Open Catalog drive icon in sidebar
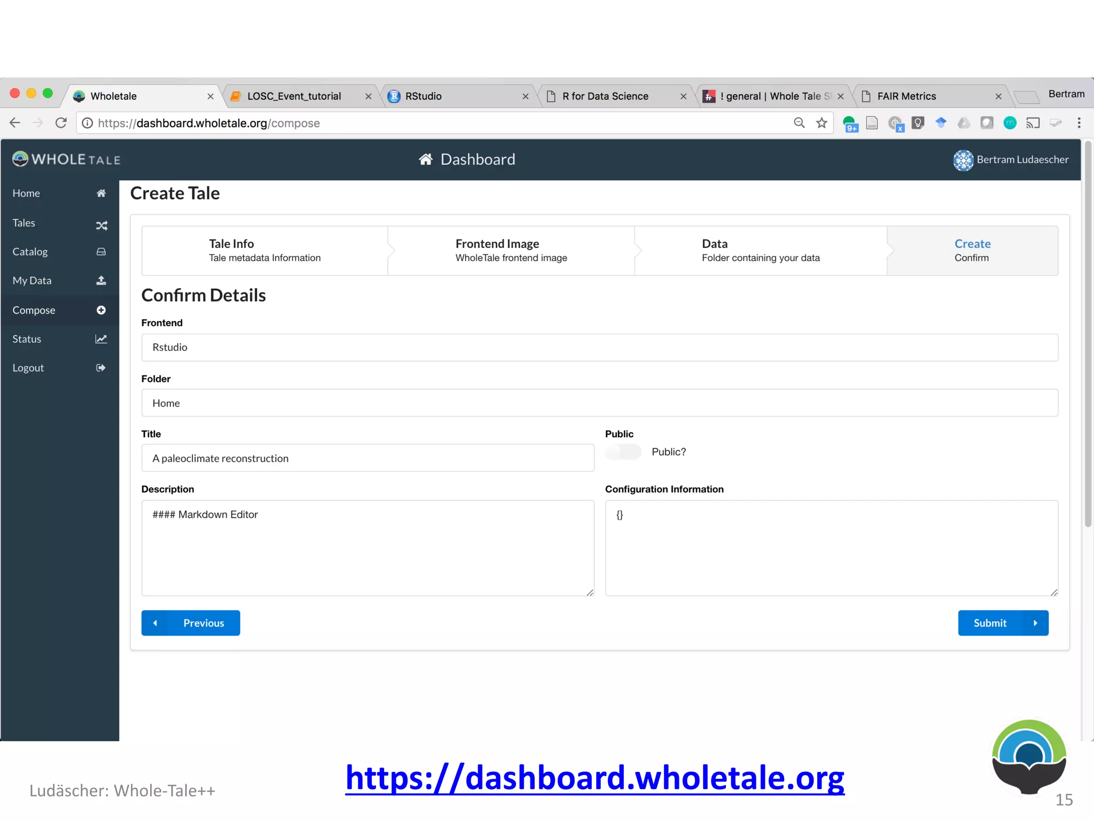 coord(101,252)
